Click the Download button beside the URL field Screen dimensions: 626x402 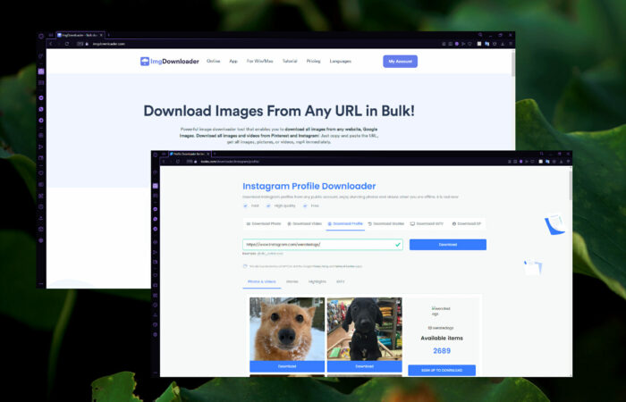[447, 245]
